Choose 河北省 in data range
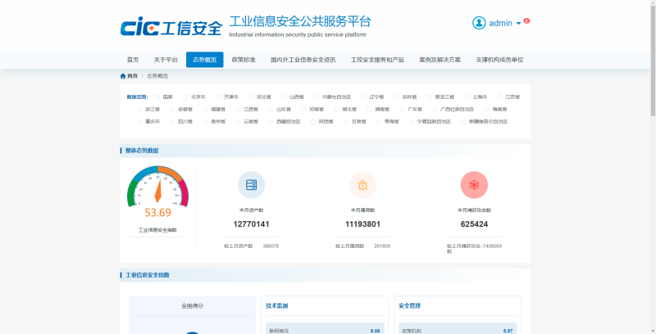Screen dimensions: 656x334 point(251,97)
